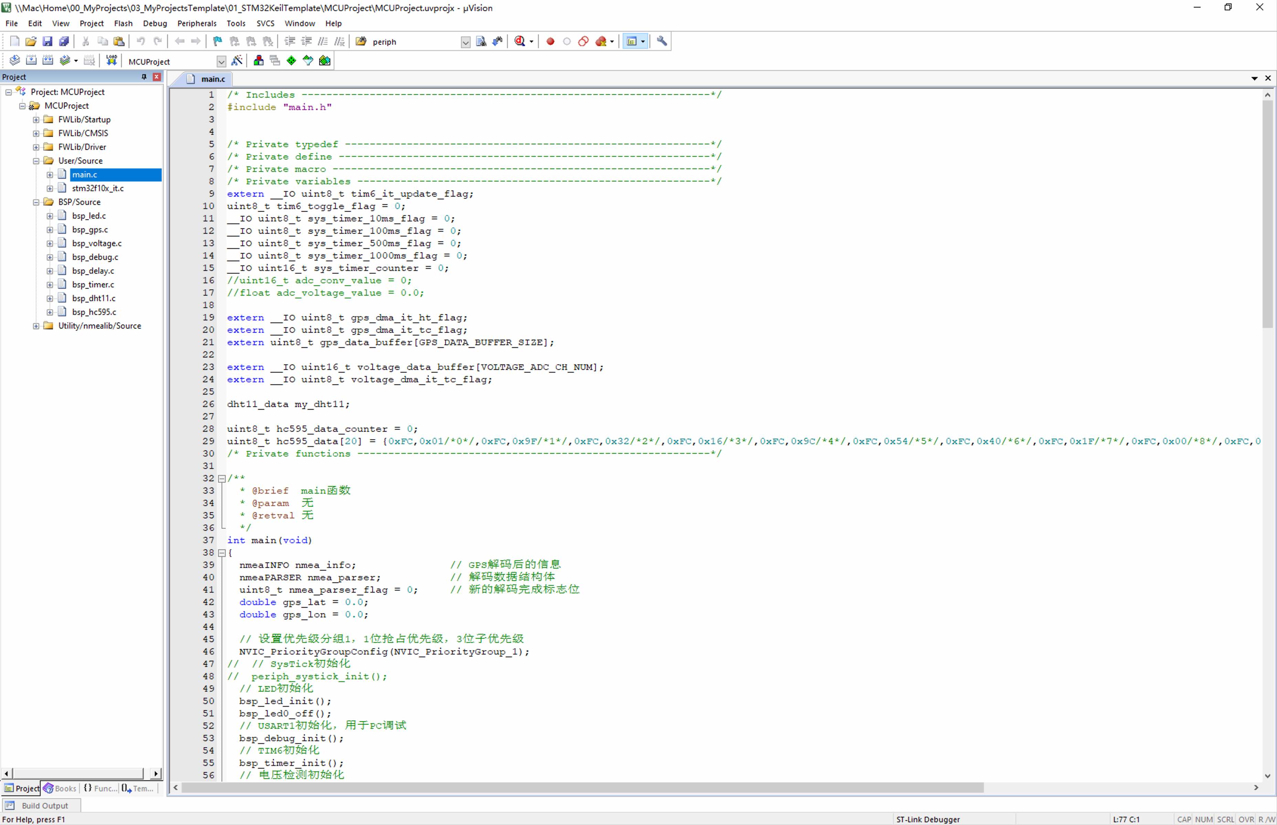
Task: Open the find text 'periph' dropdown
Action: [465, 42]
